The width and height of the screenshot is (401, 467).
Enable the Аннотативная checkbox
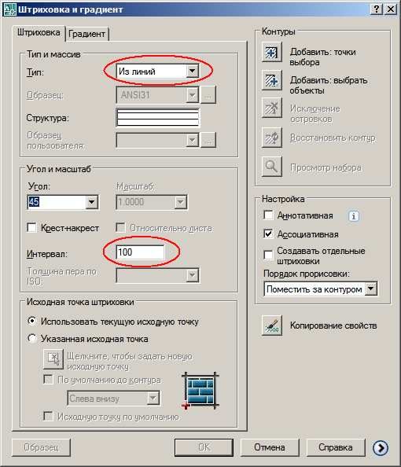tap(268, 215)
